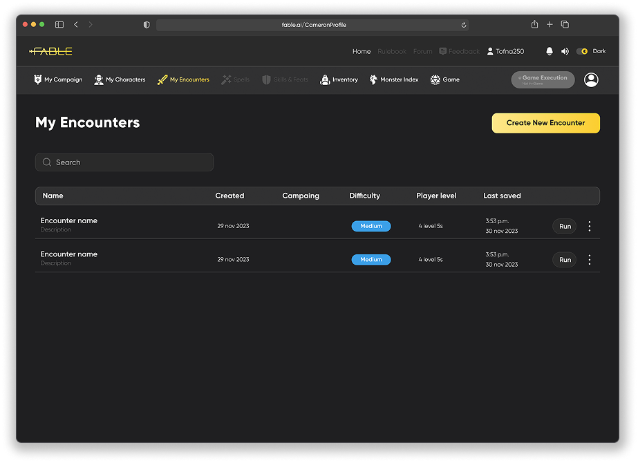Switch to the Inventory tab
This screenshot has height=463, width=638.
339,80
